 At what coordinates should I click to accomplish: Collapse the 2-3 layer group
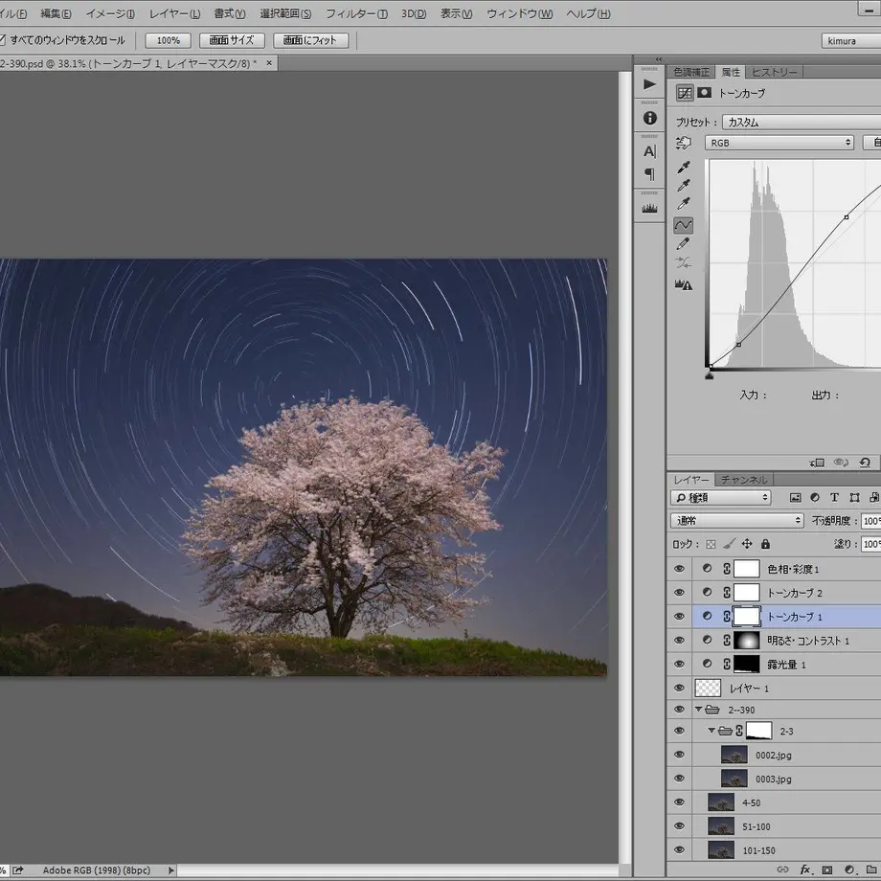[712, 731]
